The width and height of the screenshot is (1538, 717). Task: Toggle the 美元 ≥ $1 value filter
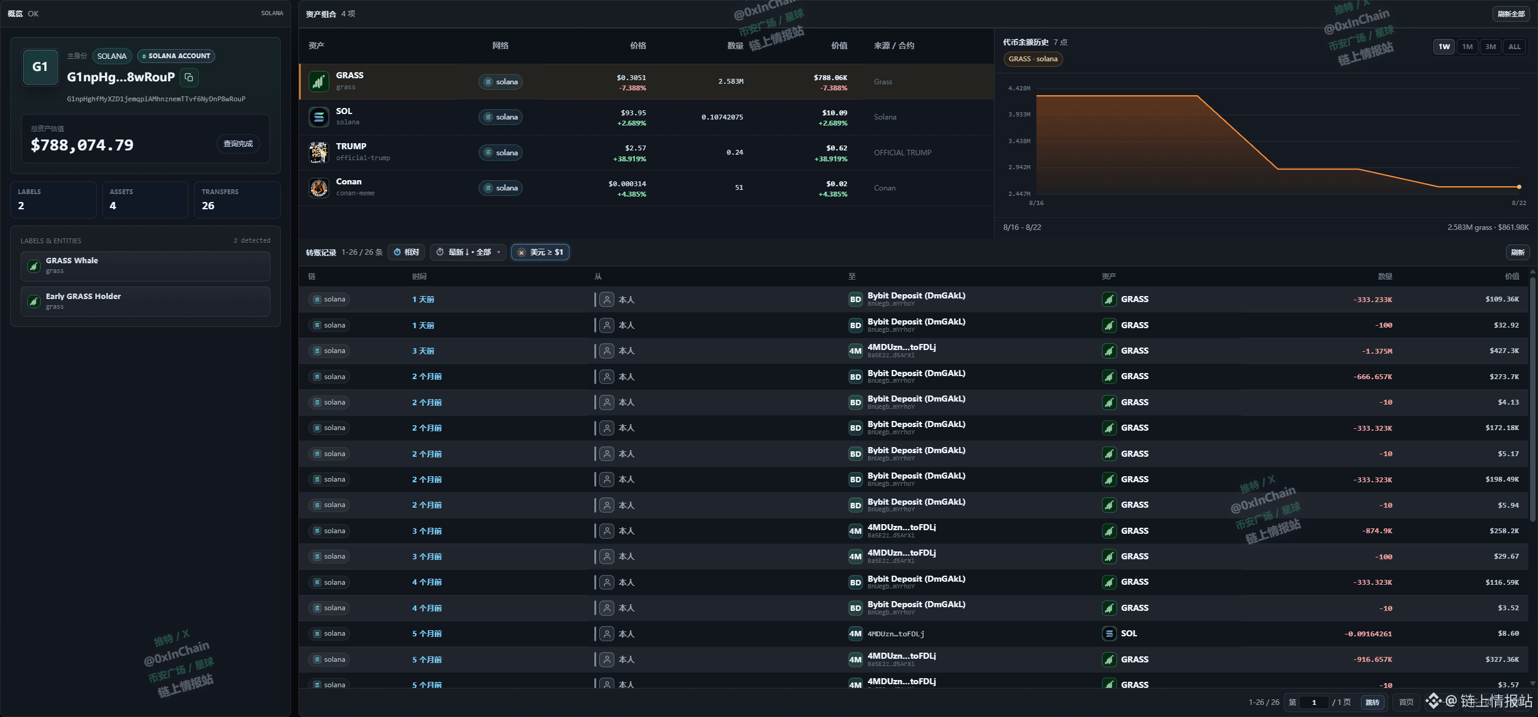point(540,252)
